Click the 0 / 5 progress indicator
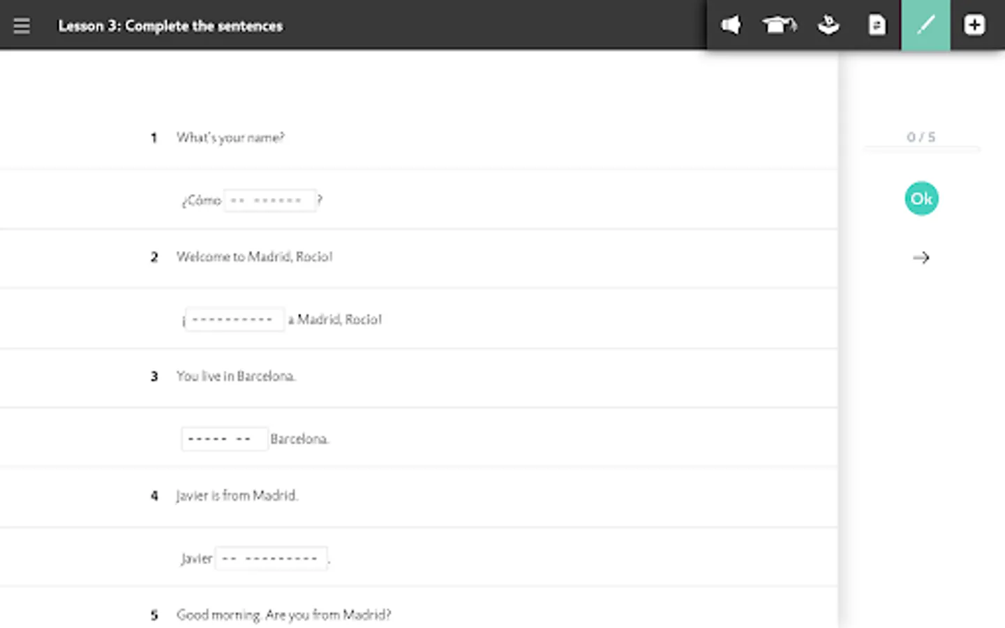 [x=921, y=137]
